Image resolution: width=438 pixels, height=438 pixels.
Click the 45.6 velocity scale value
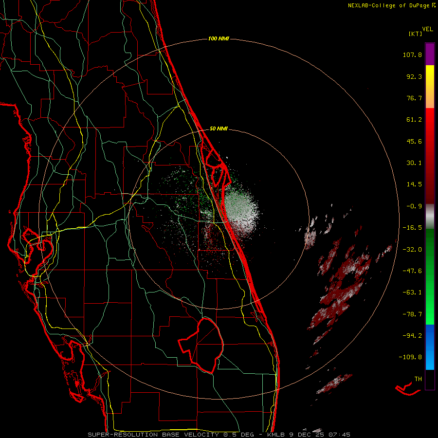coord(414,141)
